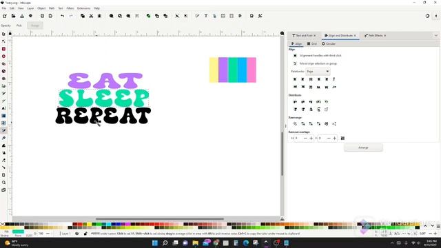Click the lock icon beside the ruler
Viewport: 441px width, 248px height.
click(x=10, y=34)
